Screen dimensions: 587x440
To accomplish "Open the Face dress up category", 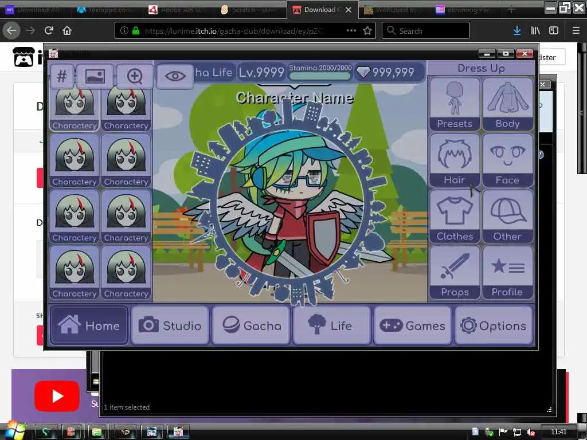I will point(508,160).
